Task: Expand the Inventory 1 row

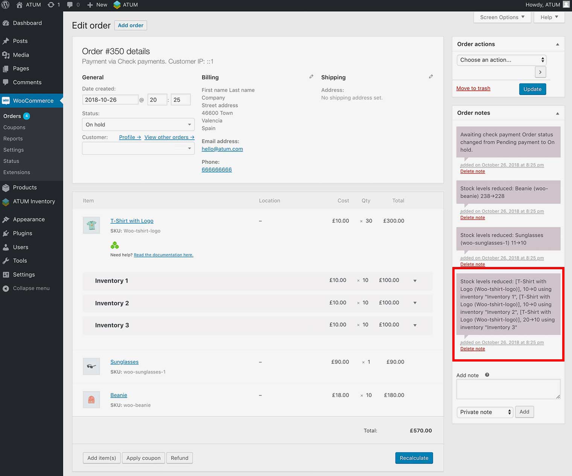Action: pos(415,281)
